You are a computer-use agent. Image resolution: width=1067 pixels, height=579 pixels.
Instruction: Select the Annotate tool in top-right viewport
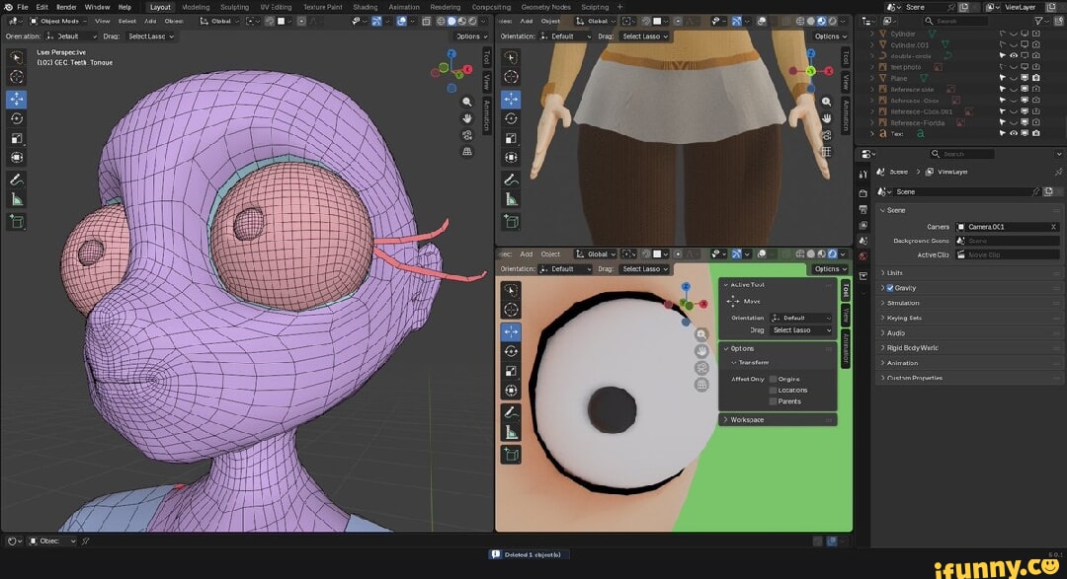511,180
